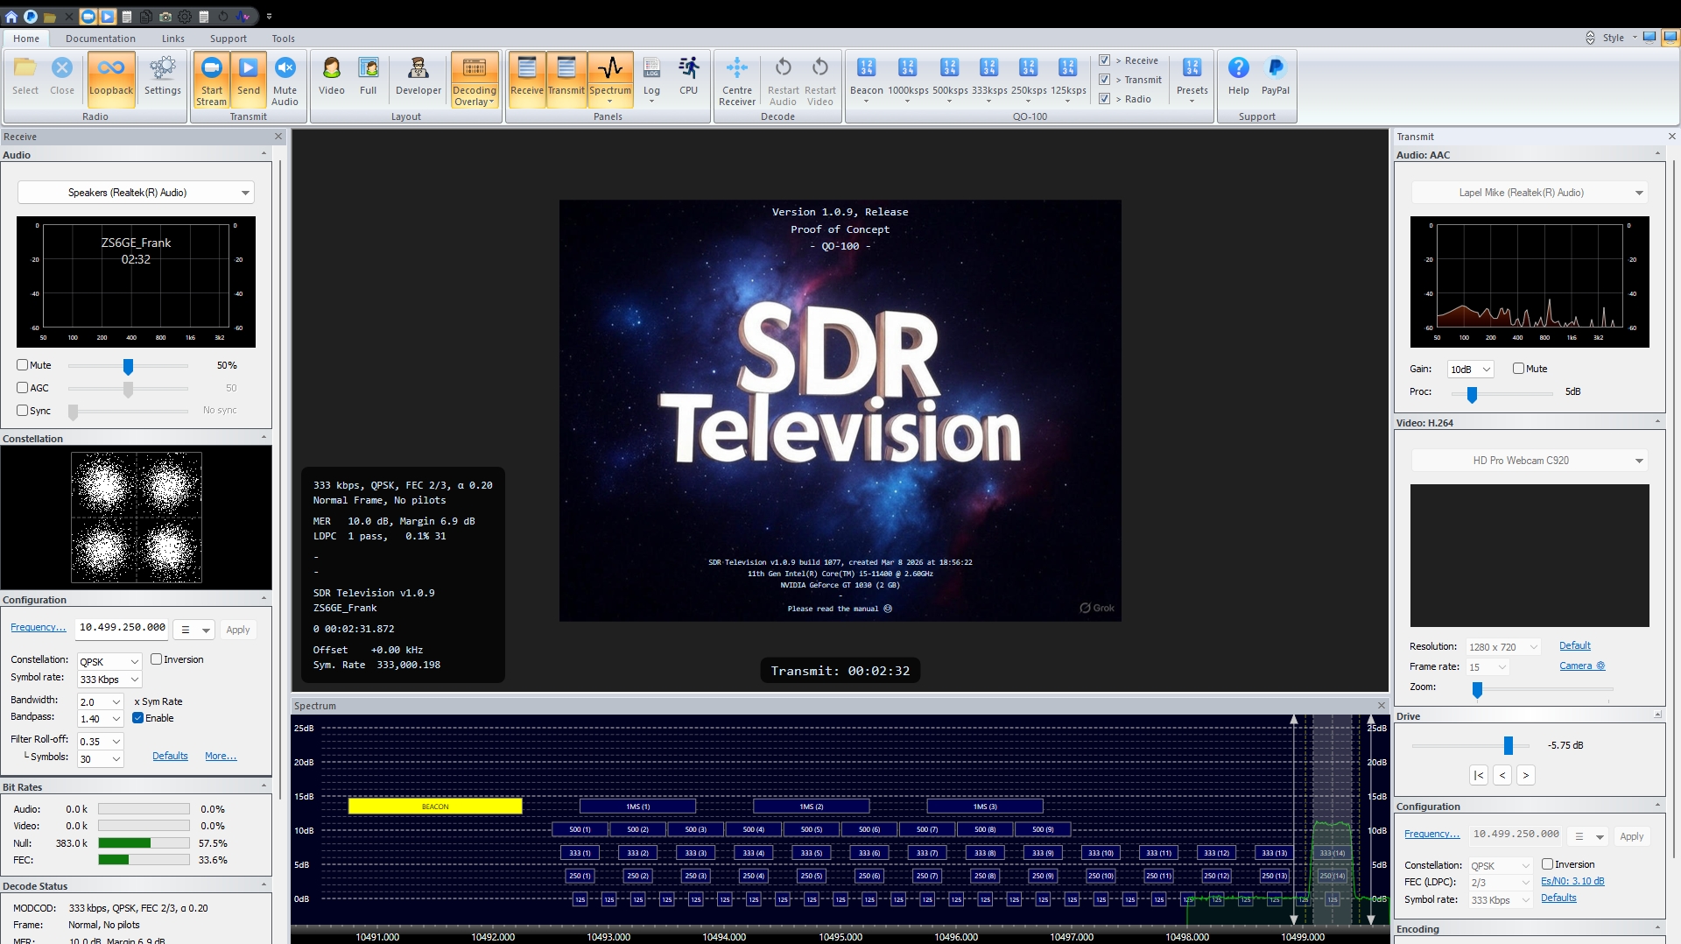Image resolution: width=1681 pixels, height=944 pixels.
Task: Toggle the Receive checkbox in QO-100 group
Action: 1105,60
